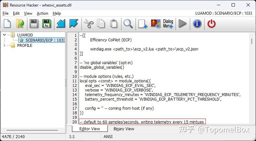256x141 pixels.
Task: Click the tree panel horizontal scrollbar
Action: pos(32,130)
